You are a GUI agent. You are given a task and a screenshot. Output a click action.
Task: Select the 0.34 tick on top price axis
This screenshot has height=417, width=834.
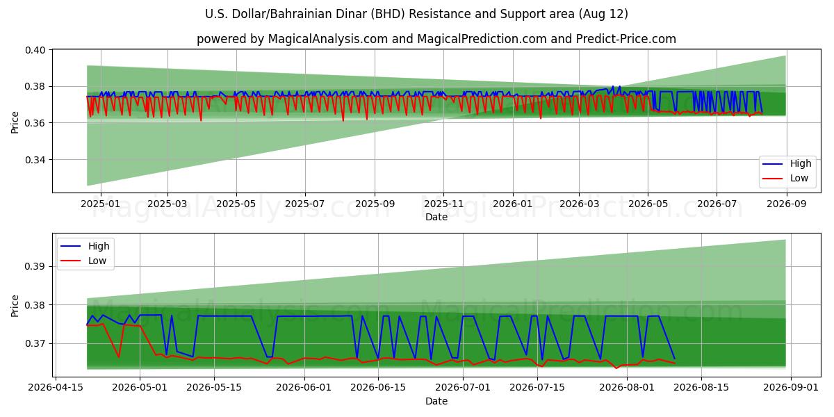[36, 160]
